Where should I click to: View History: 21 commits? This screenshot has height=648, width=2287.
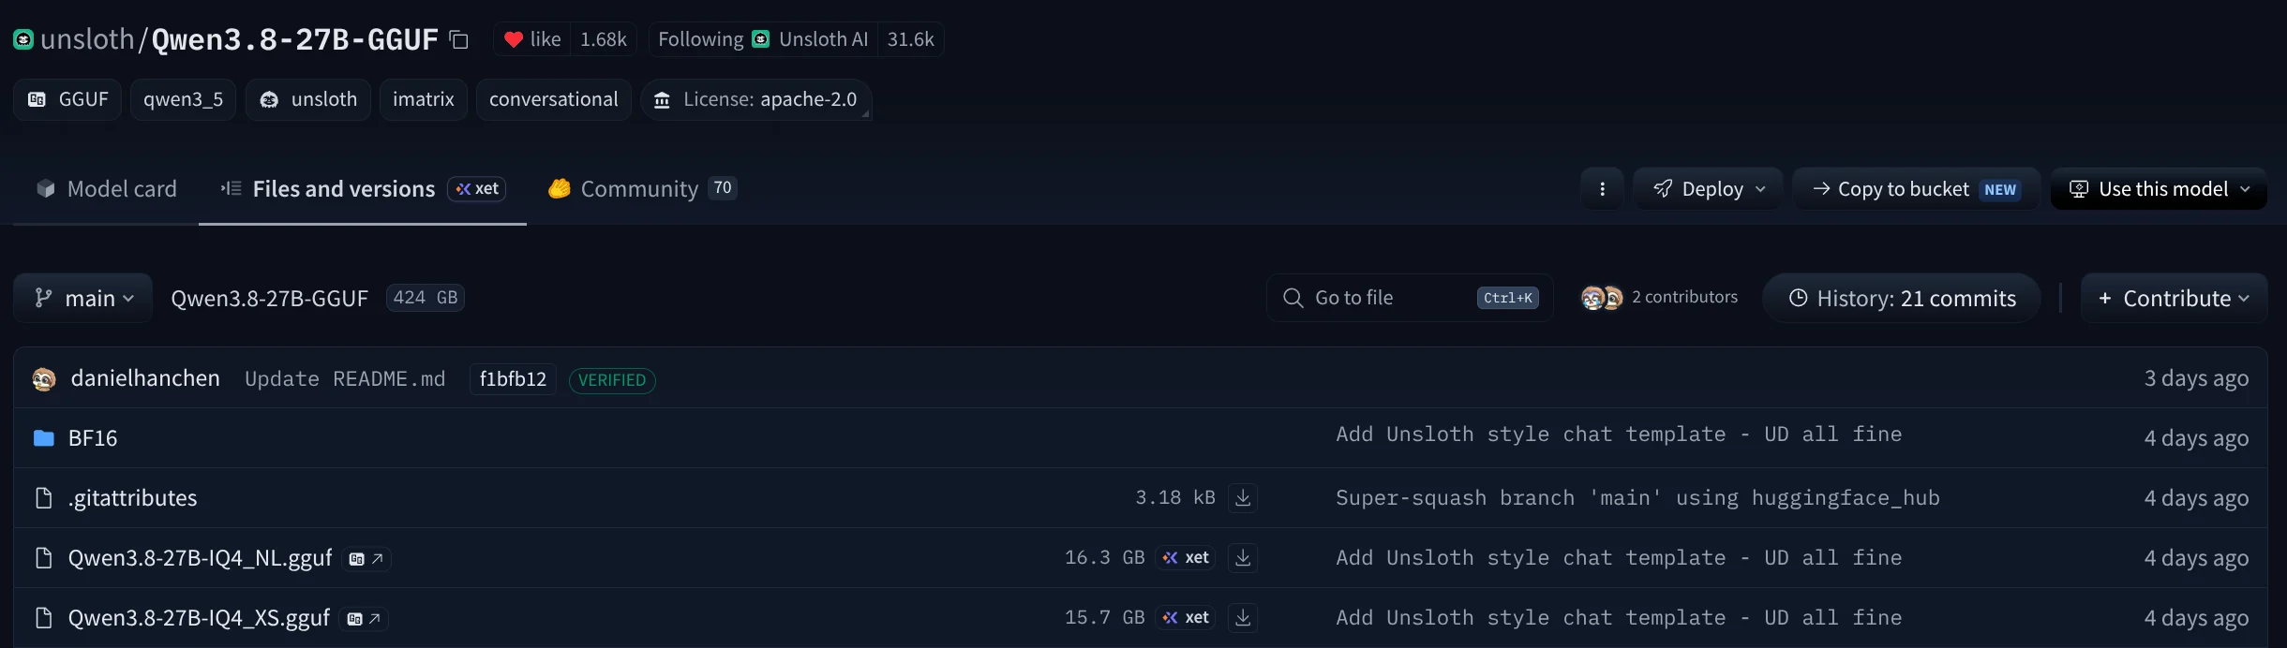(x=1902, y=298)
